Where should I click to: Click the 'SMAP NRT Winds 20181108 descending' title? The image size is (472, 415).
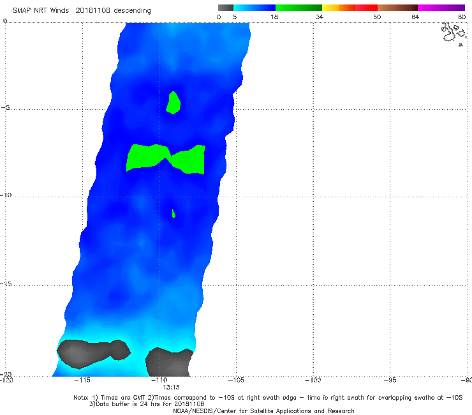[82, 10]
